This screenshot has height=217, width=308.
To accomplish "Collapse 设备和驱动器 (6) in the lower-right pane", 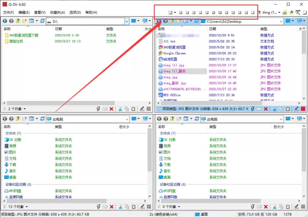I will [173, 185].
